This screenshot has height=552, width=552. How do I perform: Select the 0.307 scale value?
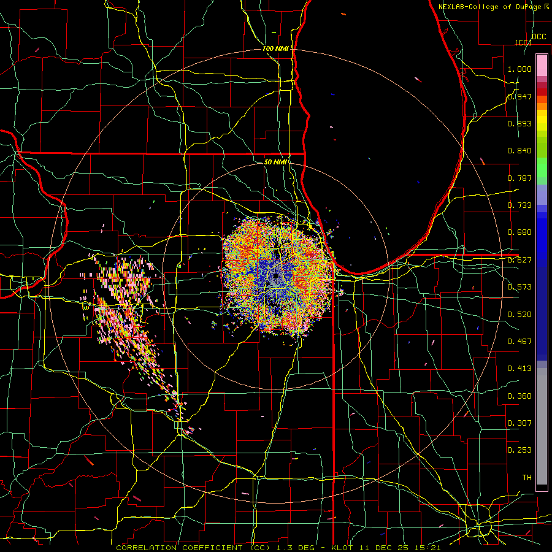(519, 423)
